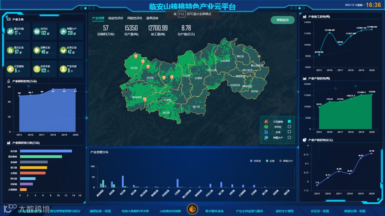Image resolution: width=385 pixels, height=216 pixels.
Task: Click the 农资企业 round icon
Action: [63, 50]
